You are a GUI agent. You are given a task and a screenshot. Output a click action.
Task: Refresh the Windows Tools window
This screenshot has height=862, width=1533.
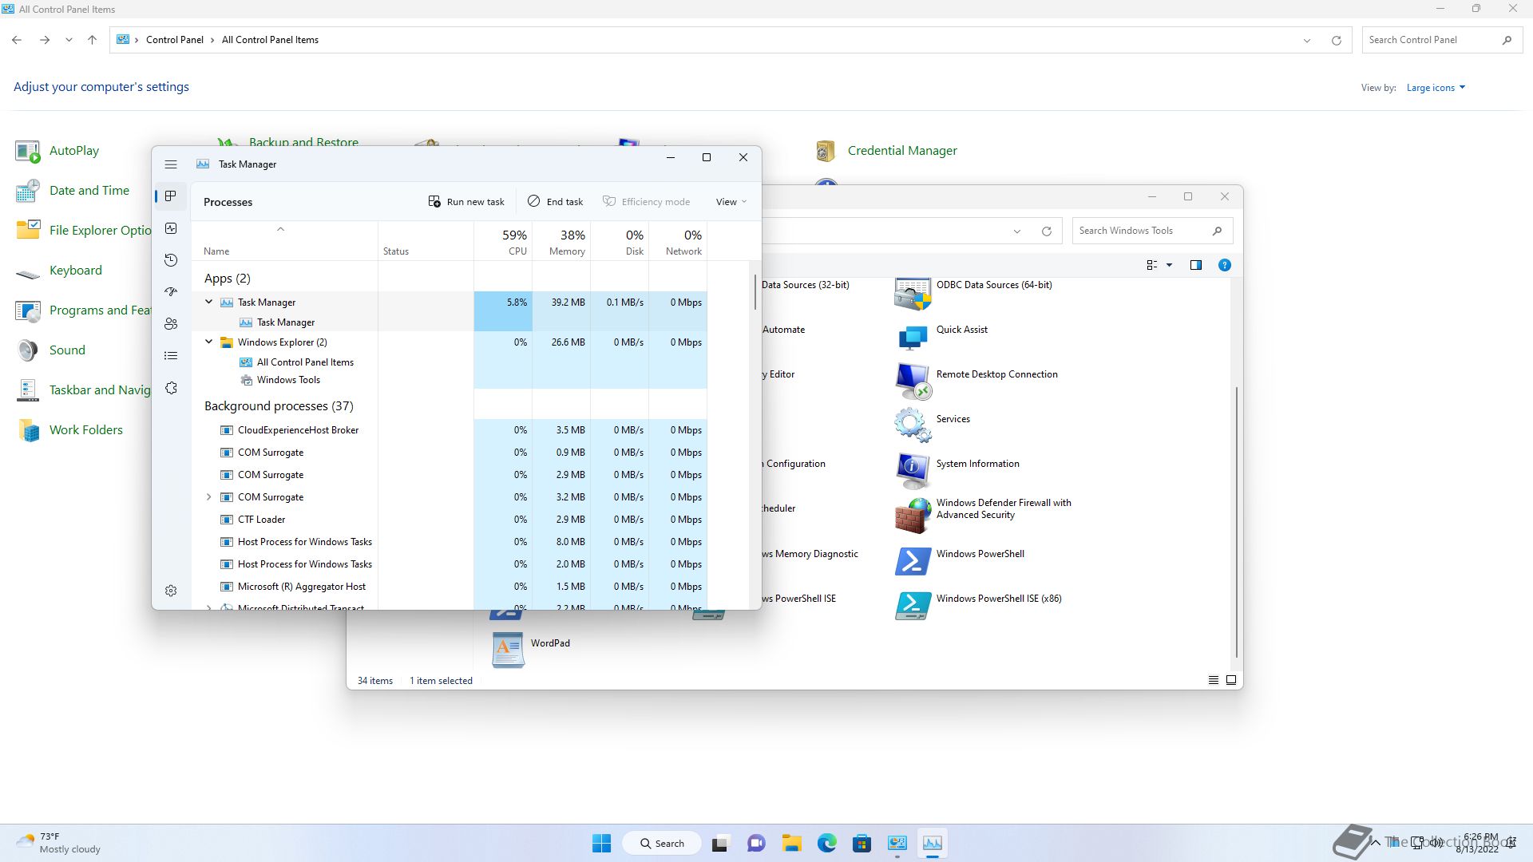tap(1046, 231)
